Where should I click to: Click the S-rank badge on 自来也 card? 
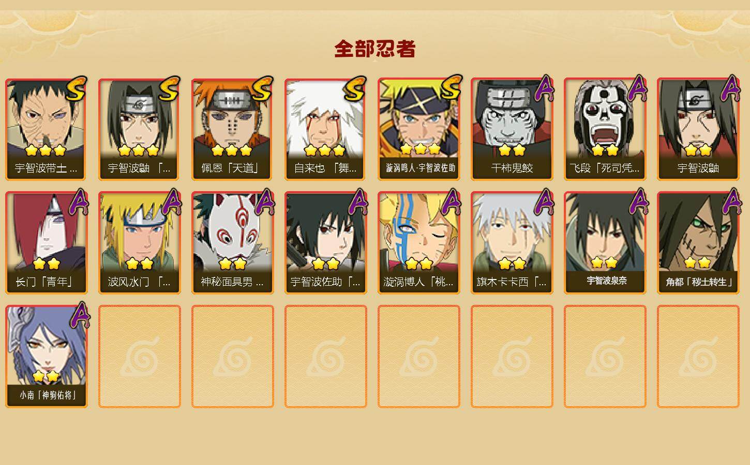click(x=355, y=89)
